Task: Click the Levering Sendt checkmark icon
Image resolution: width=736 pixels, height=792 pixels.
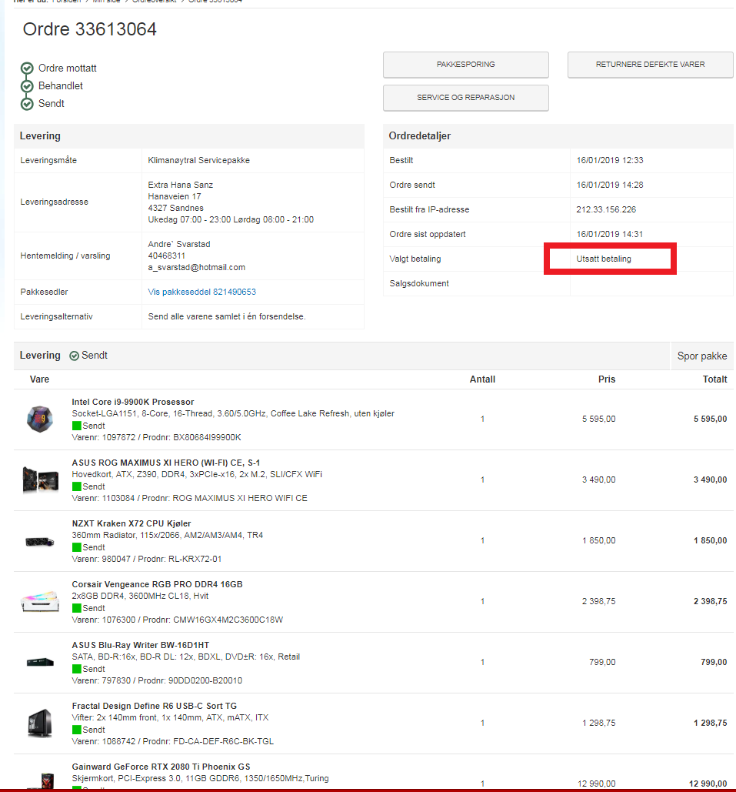Action: pyautogui.click(x=74, y=356)
